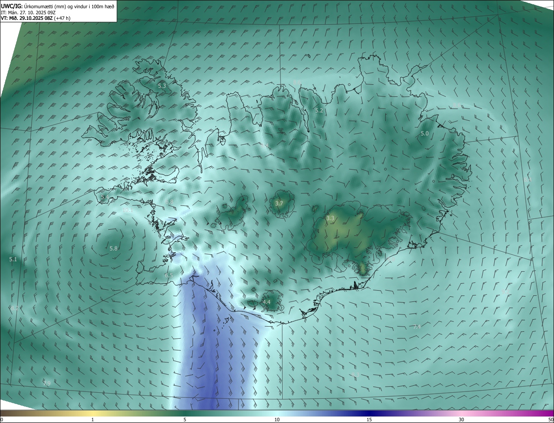Screen dimensions: 554x423
Task: Click the 10.1 value label on the map
Action: click(x=127, y=210)
